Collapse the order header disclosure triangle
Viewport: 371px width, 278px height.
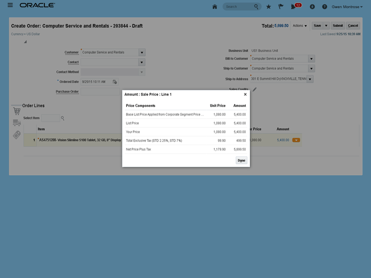(26, 42)
